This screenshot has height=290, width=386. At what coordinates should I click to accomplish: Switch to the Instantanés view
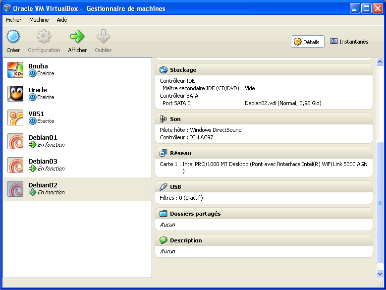click(349, 42)
